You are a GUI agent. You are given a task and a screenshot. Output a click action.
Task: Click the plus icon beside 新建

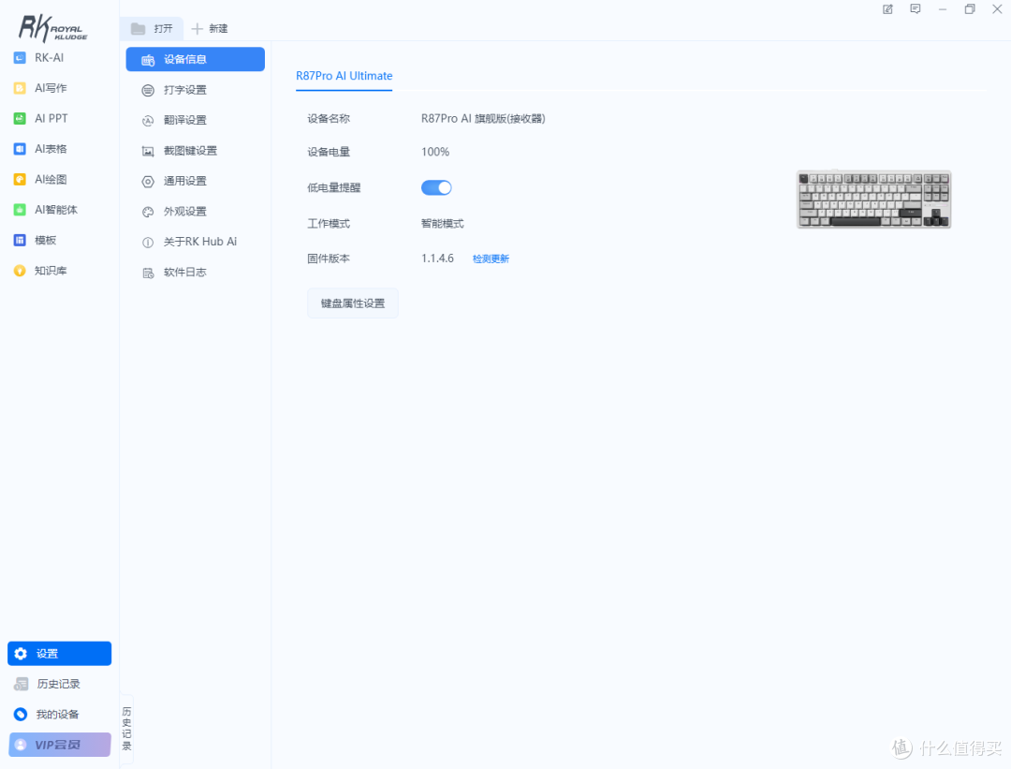tap(198, 28)
